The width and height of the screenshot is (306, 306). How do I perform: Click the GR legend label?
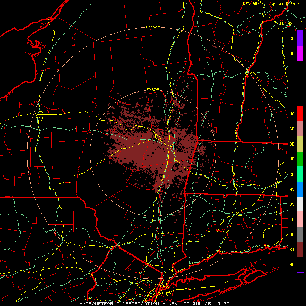point(292,129)
